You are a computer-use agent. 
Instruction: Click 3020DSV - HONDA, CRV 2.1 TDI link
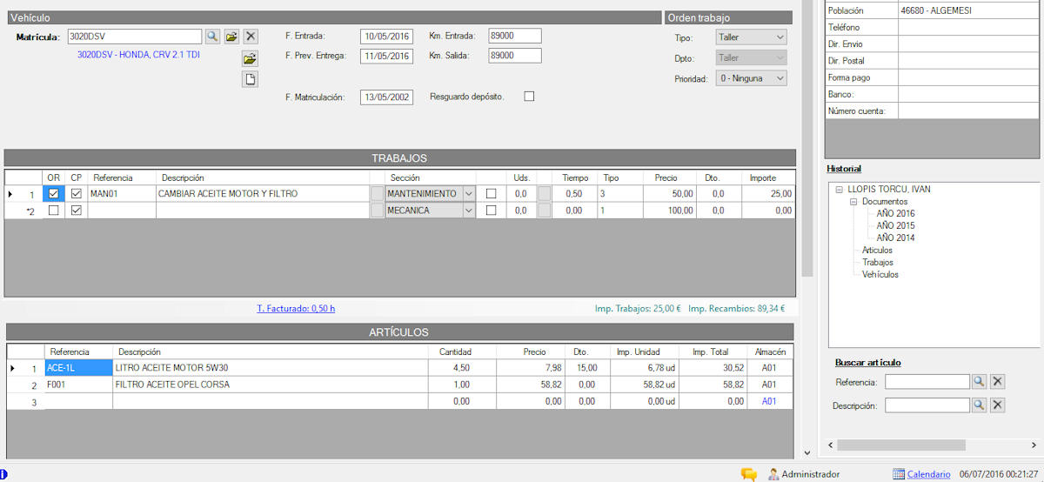(138, 54)
